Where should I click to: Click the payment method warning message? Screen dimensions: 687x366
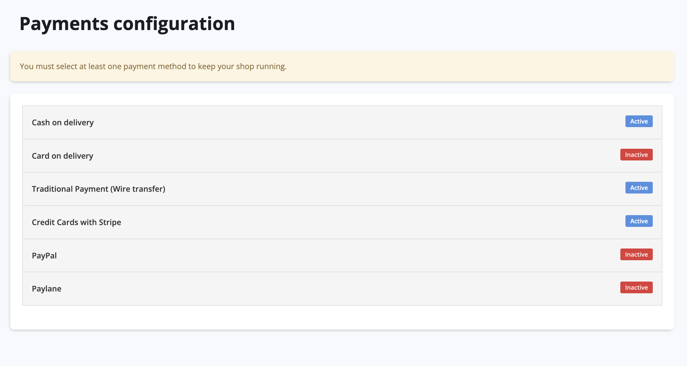tap(153, 66)
